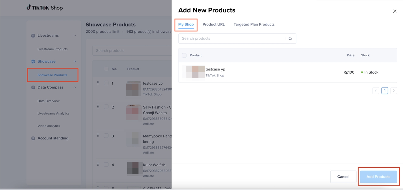Click the Showcase shop icon in sidebar
Screen dimensions: 403x190
pos(33,62)
